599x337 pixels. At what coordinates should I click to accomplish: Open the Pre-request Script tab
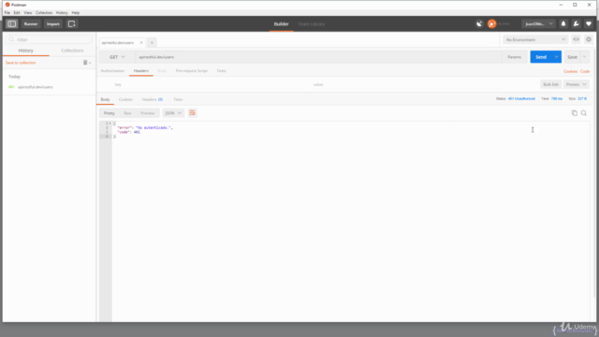tap(191, 71)
